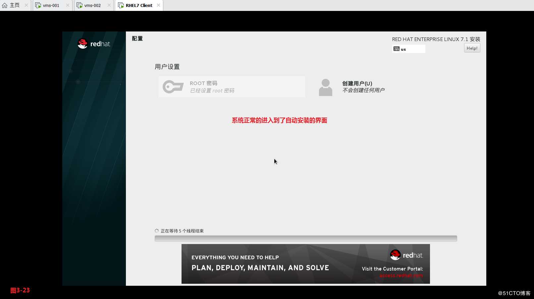Click 不会创建任何用户 status text
The image size is (534, 299).
pos(363,90)
